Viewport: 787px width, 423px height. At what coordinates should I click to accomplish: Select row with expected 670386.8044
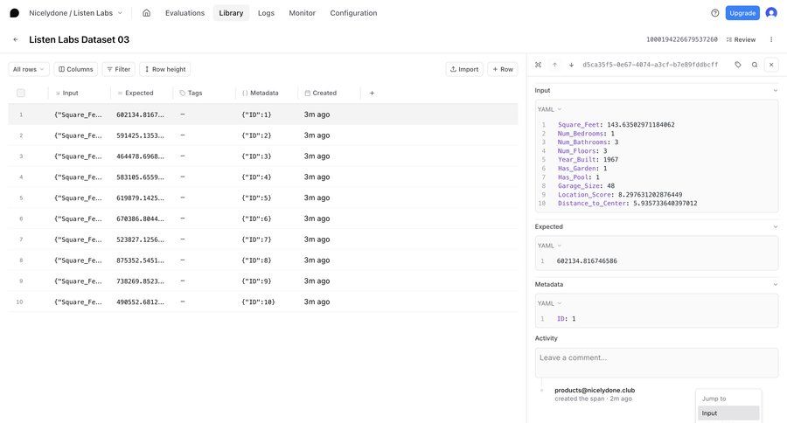[263, 218]
